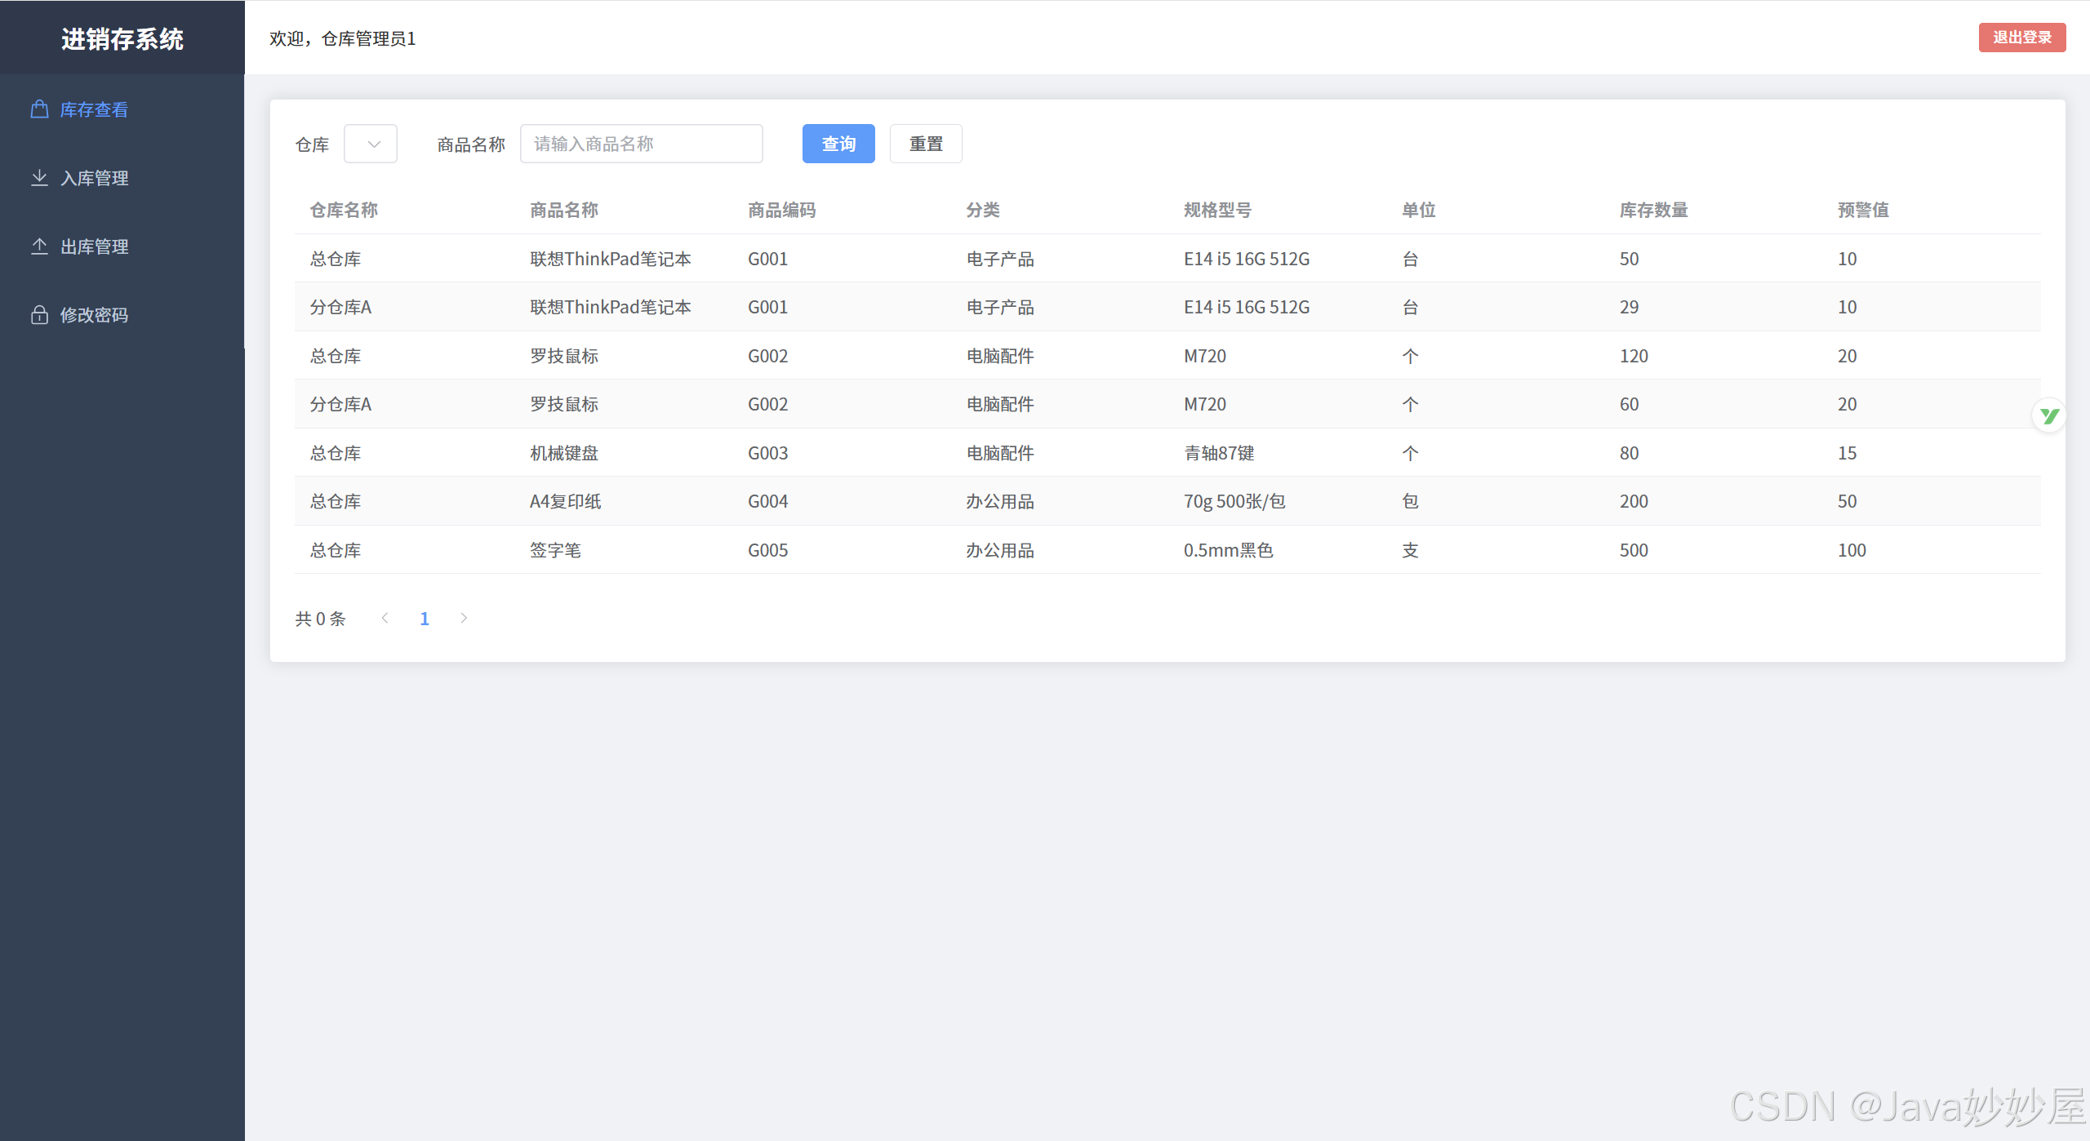Click 电脑配件 category in 机械键盘 row

1000,453
